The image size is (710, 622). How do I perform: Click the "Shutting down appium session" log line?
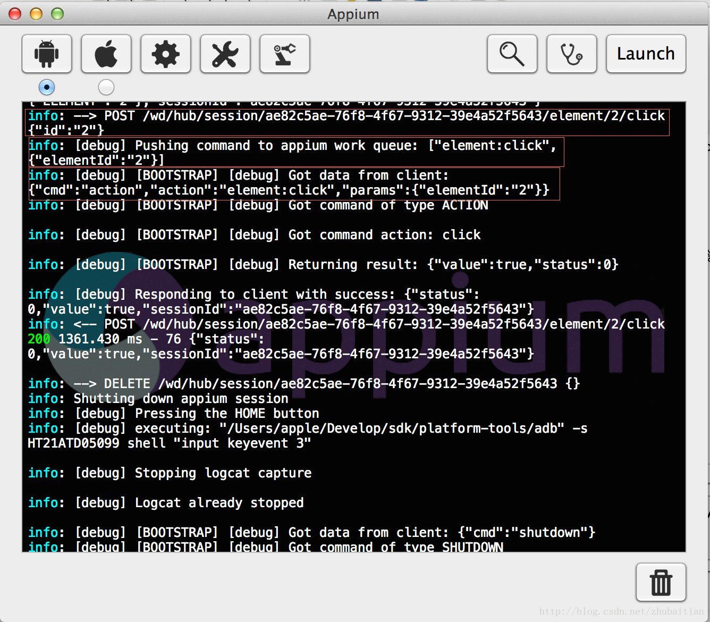[158, 399]
